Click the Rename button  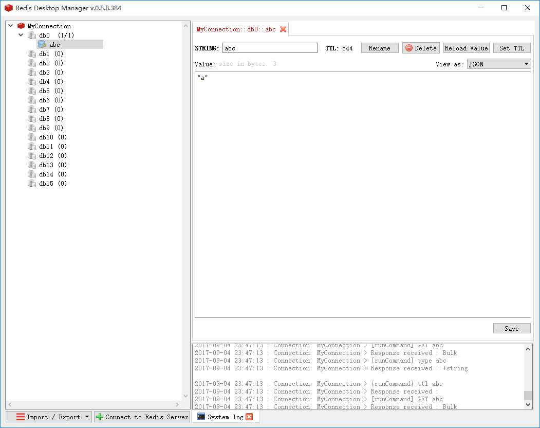click(380, 48)
